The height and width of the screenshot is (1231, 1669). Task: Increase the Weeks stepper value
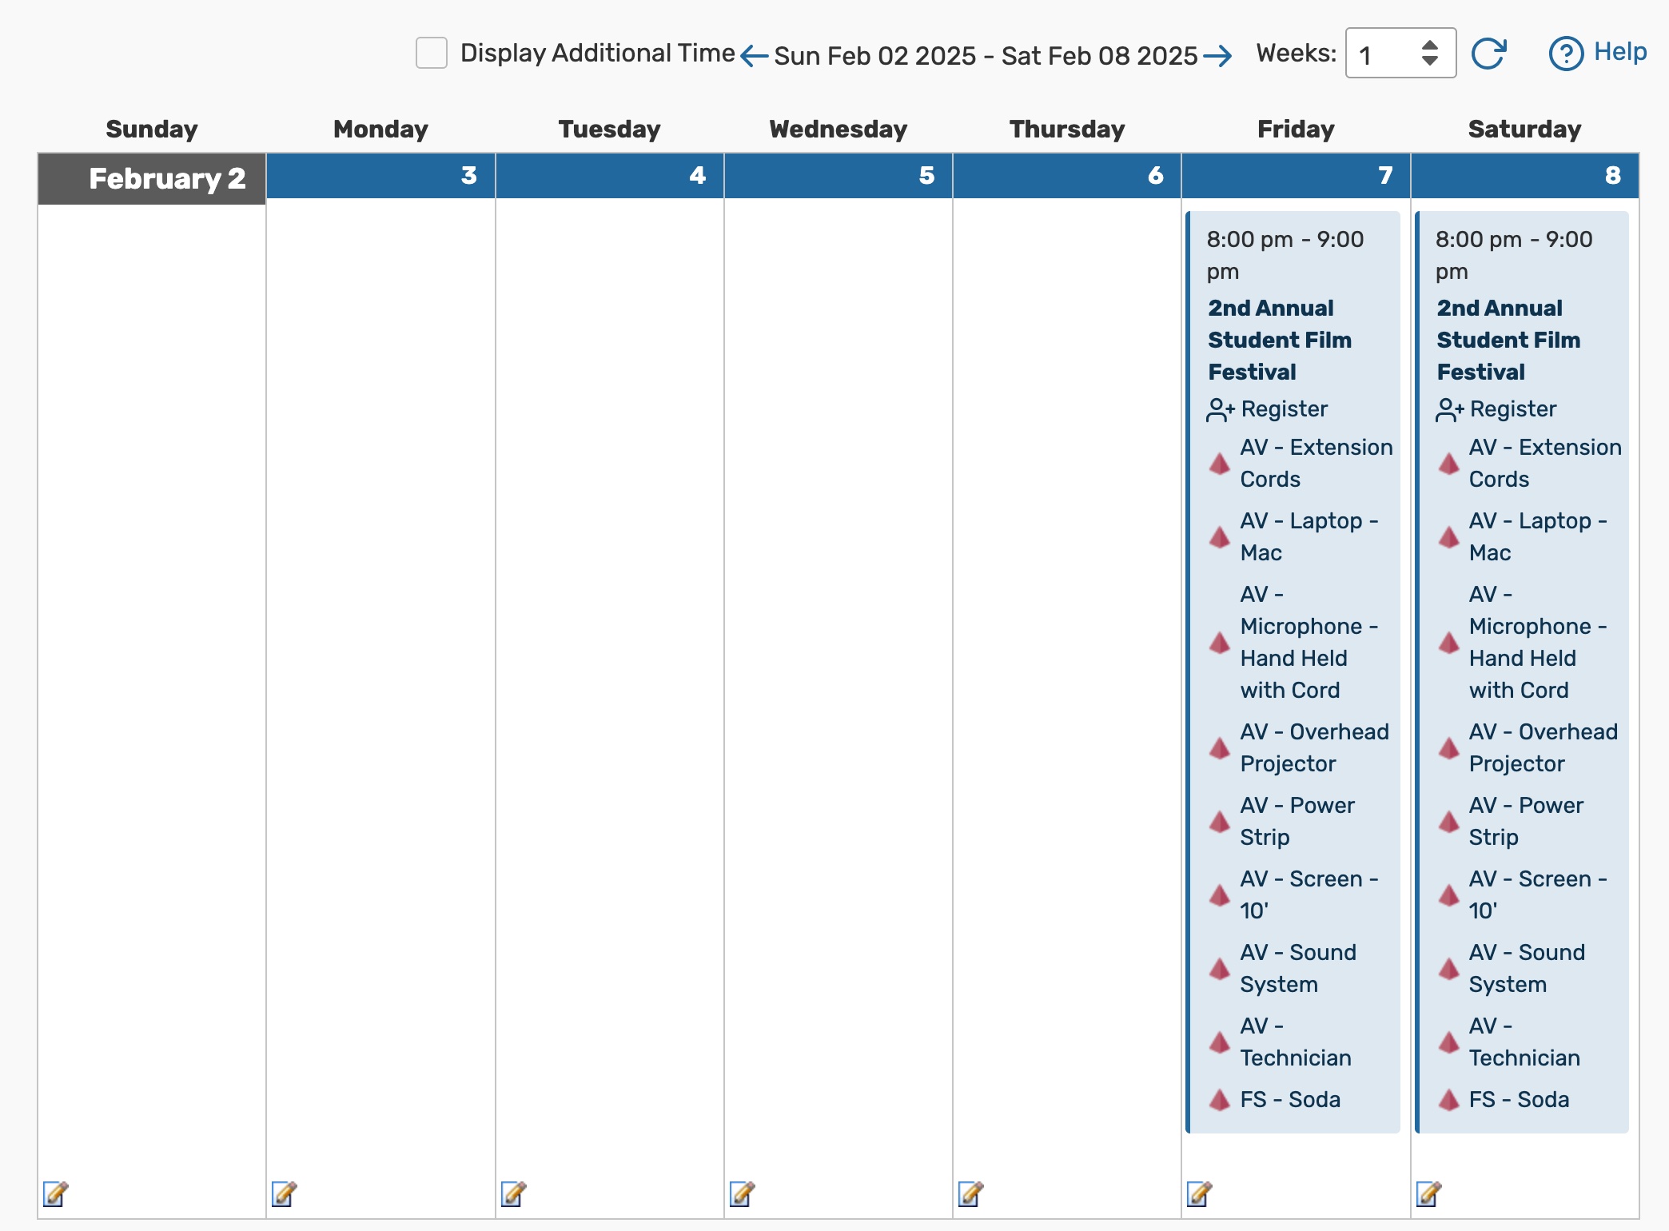tap(1430, 45)
